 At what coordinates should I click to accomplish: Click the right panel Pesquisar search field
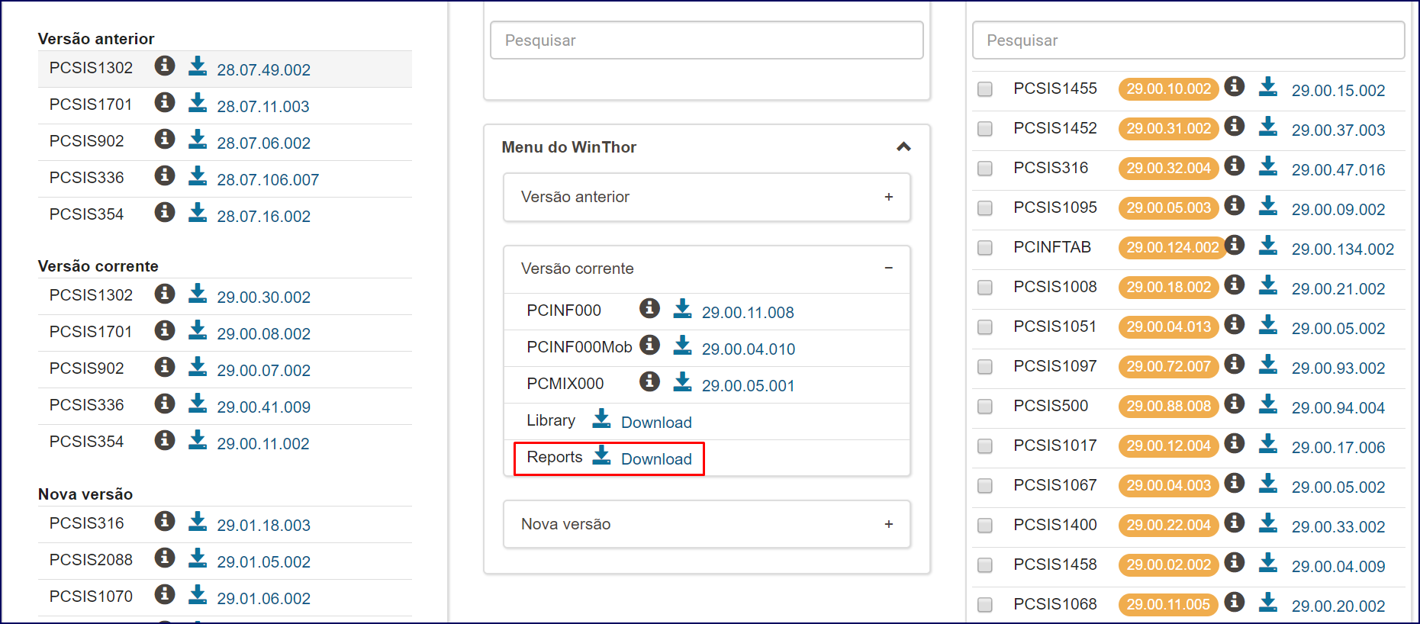pyautogui.click(x=1188, y=40)
